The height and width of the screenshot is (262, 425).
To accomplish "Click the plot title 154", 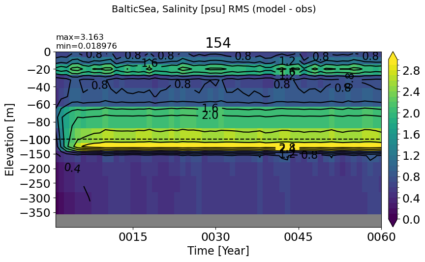I will [218, 43].
